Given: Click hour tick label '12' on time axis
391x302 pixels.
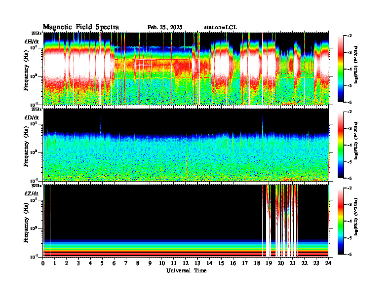Looking at the screenshot, I should (186, 263).
